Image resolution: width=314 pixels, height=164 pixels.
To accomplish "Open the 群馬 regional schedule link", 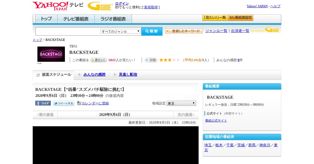I will click(x=252, y=145).
